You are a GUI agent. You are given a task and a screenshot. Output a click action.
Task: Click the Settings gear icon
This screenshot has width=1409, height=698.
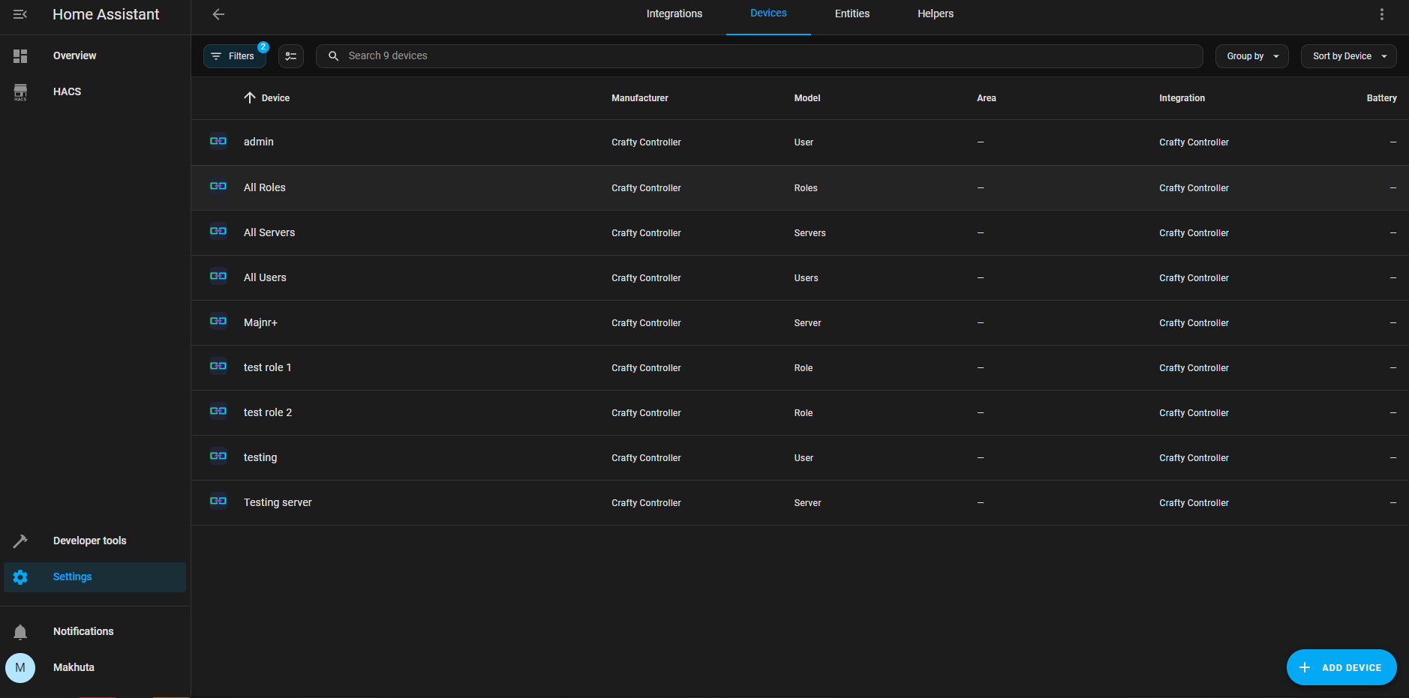pos(20,577)
